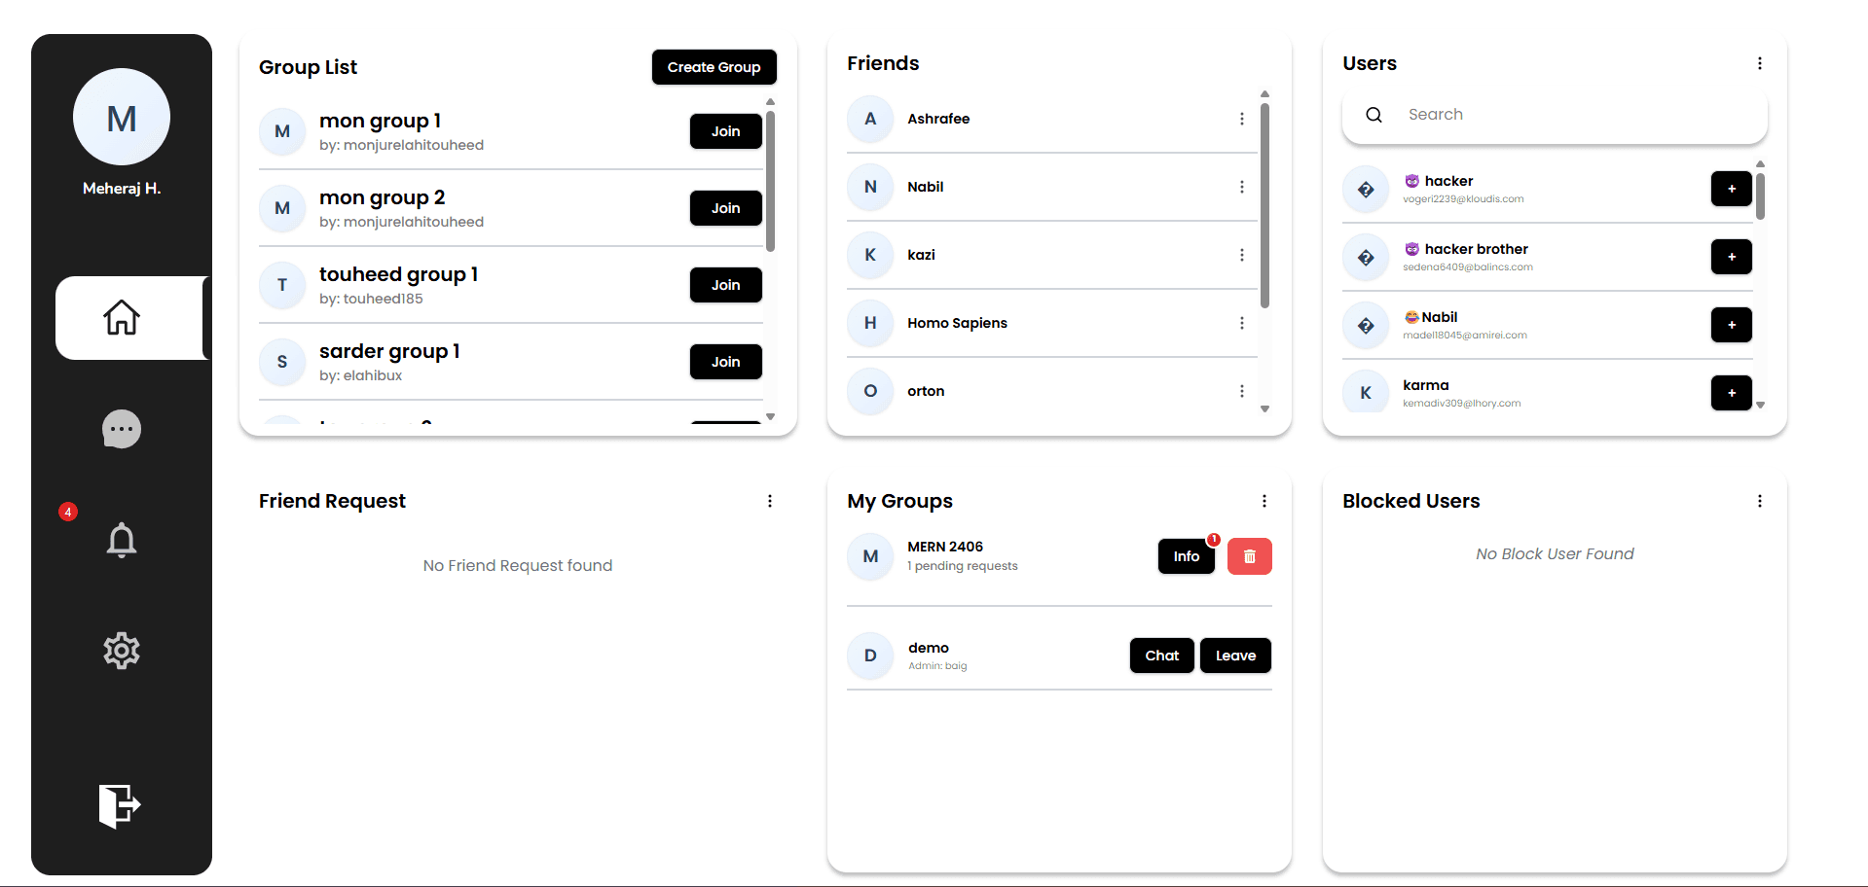Open the options menu for Ashrafee
Image resolution: width=1868 pixels, height=887 pixels.
pos(1242,119)
